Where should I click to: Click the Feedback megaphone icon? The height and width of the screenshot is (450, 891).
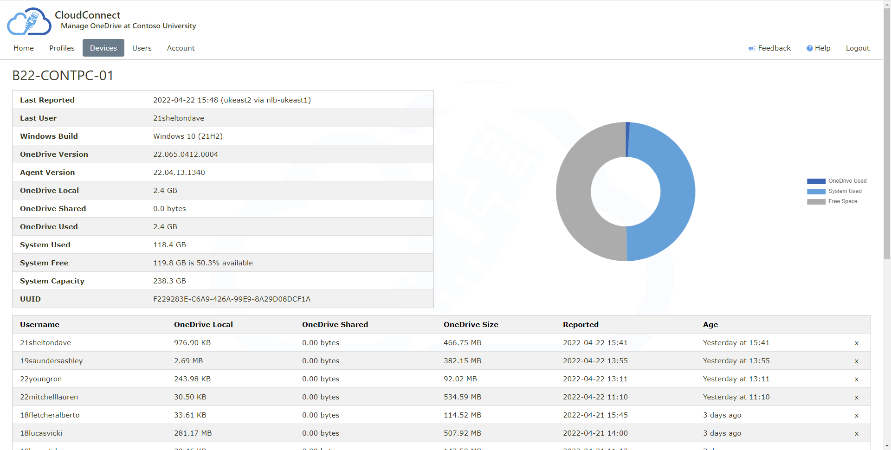[x=751, y=48]
